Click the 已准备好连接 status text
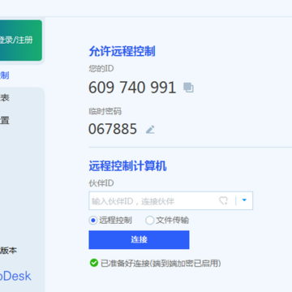The height and width of the screenshot is (292, 292). point(161,263)
